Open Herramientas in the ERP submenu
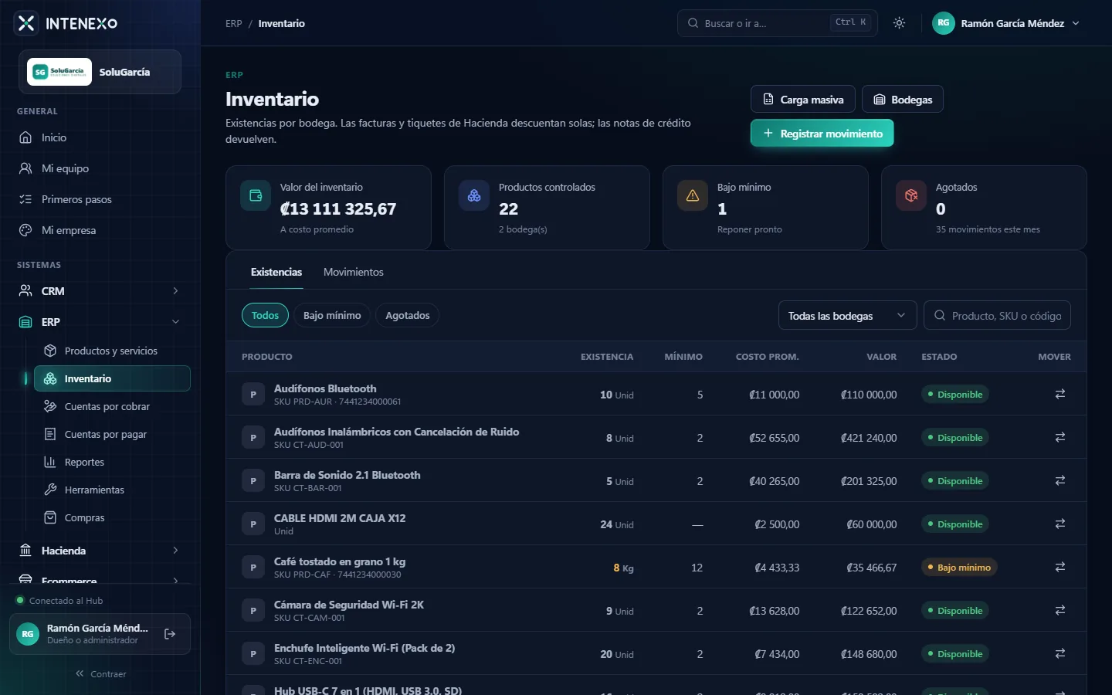This screenshot has width=1112, height=695. point(112,490)
